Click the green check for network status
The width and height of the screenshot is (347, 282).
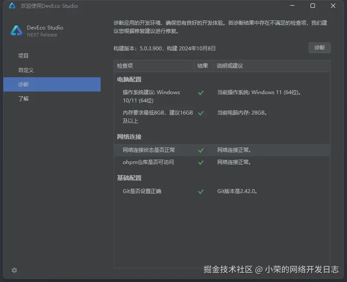point(201,150)
